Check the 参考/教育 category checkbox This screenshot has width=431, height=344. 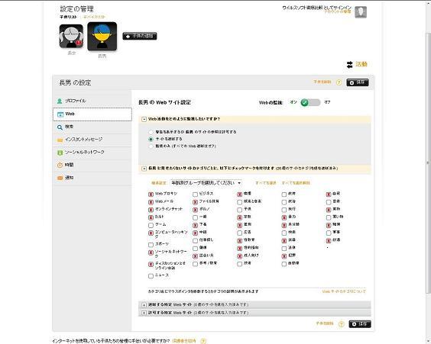(x=195, y=264)
